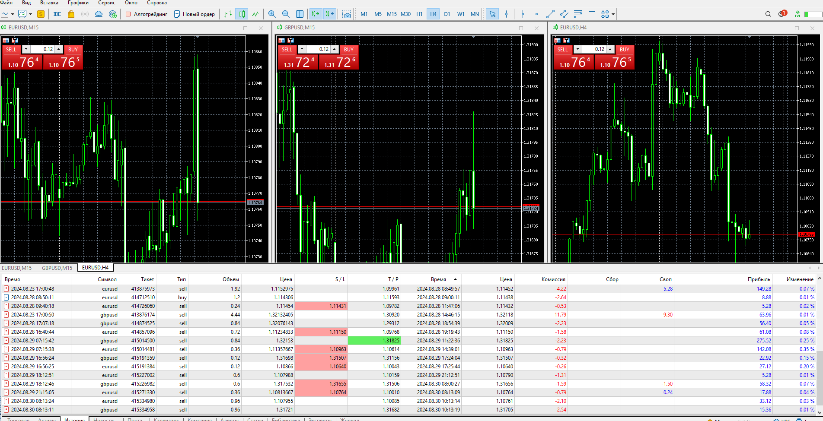
Task: Select the Fibonacci retracement tool
Action: tap(578, 14)
